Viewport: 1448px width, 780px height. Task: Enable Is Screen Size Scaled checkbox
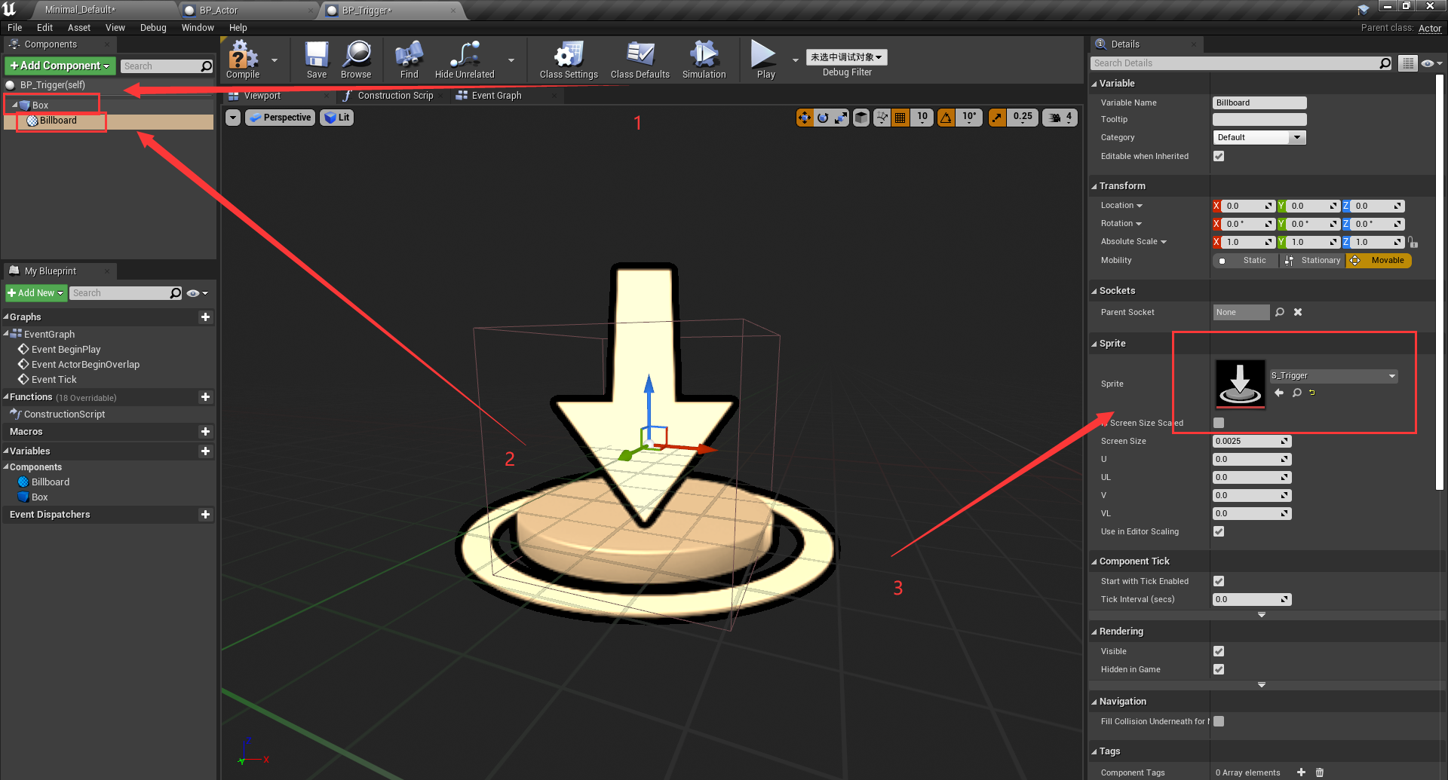point(1219,423)
